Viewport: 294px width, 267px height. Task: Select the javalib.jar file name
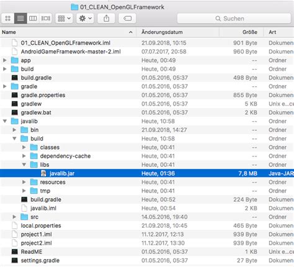coord(62,173)
